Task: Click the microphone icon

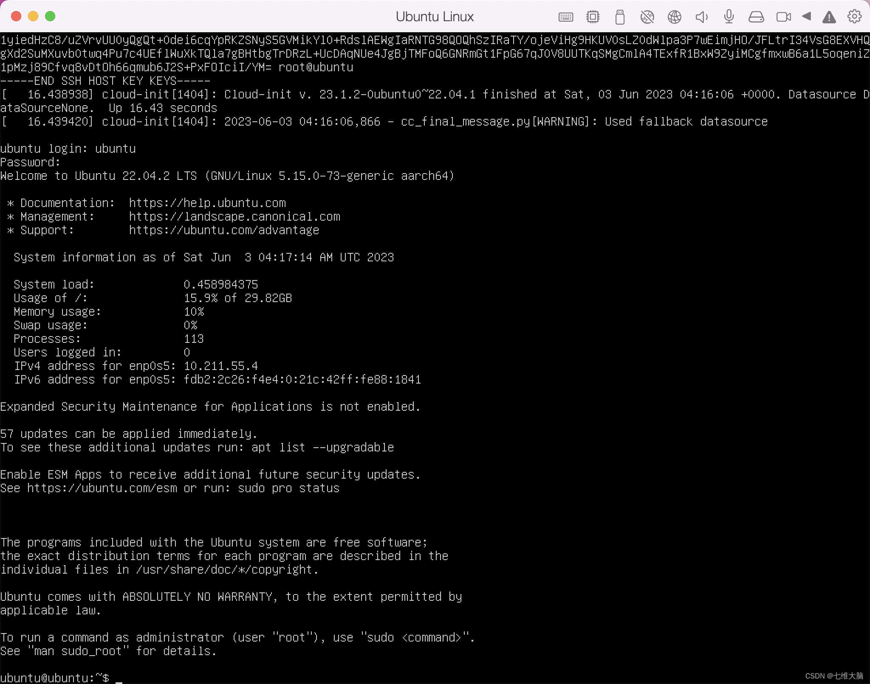Action: pos(729,17)
